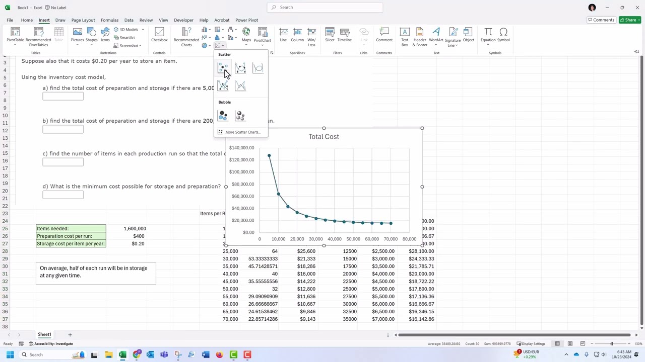Open the Pie or Doughnut chart dropdown
Screen dimensions: 645x362
pos(206,46)
